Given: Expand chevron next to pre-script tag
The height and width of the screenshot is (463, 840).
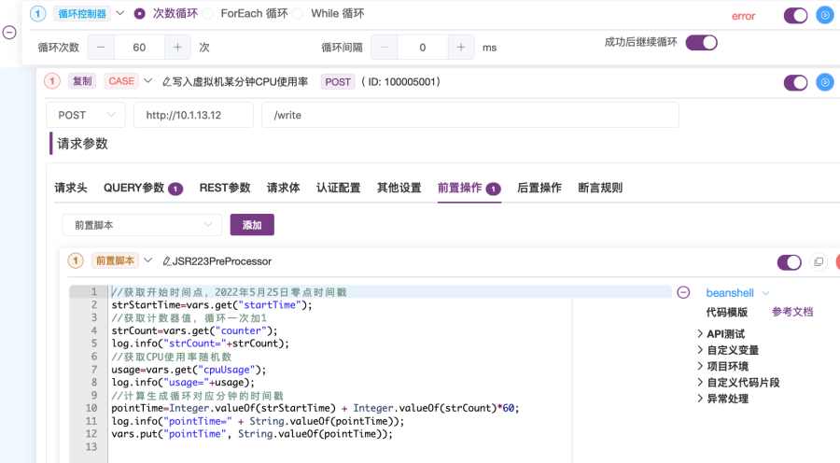Looking at the screenshot, I should tap(147, 260).
